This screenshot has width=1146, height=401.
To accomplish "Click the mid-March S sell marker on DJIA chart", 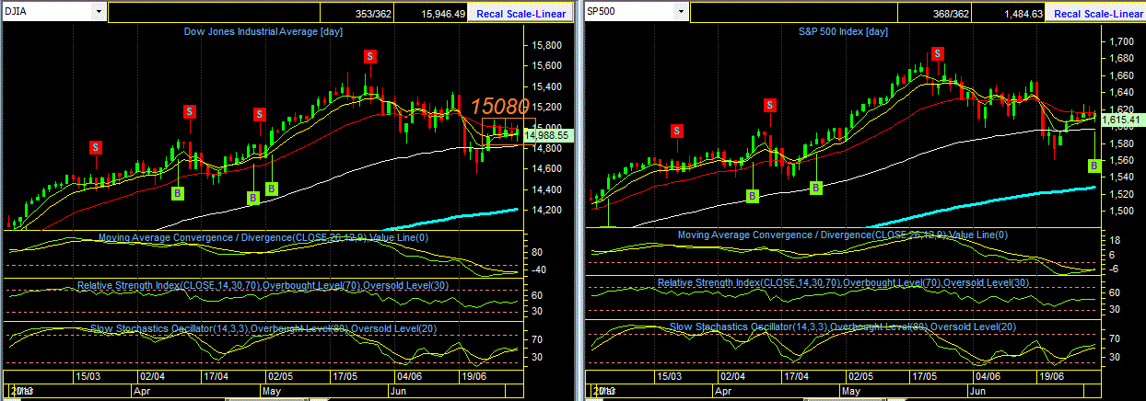I will [96, 147].
